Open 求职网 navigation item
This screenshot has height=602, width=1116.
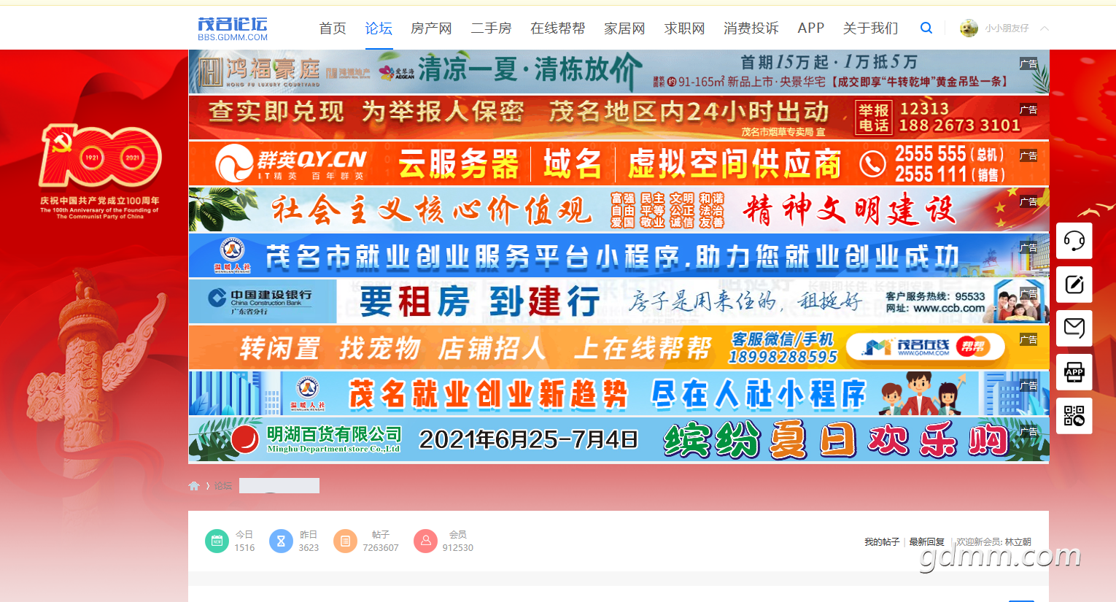pos(684,28)
